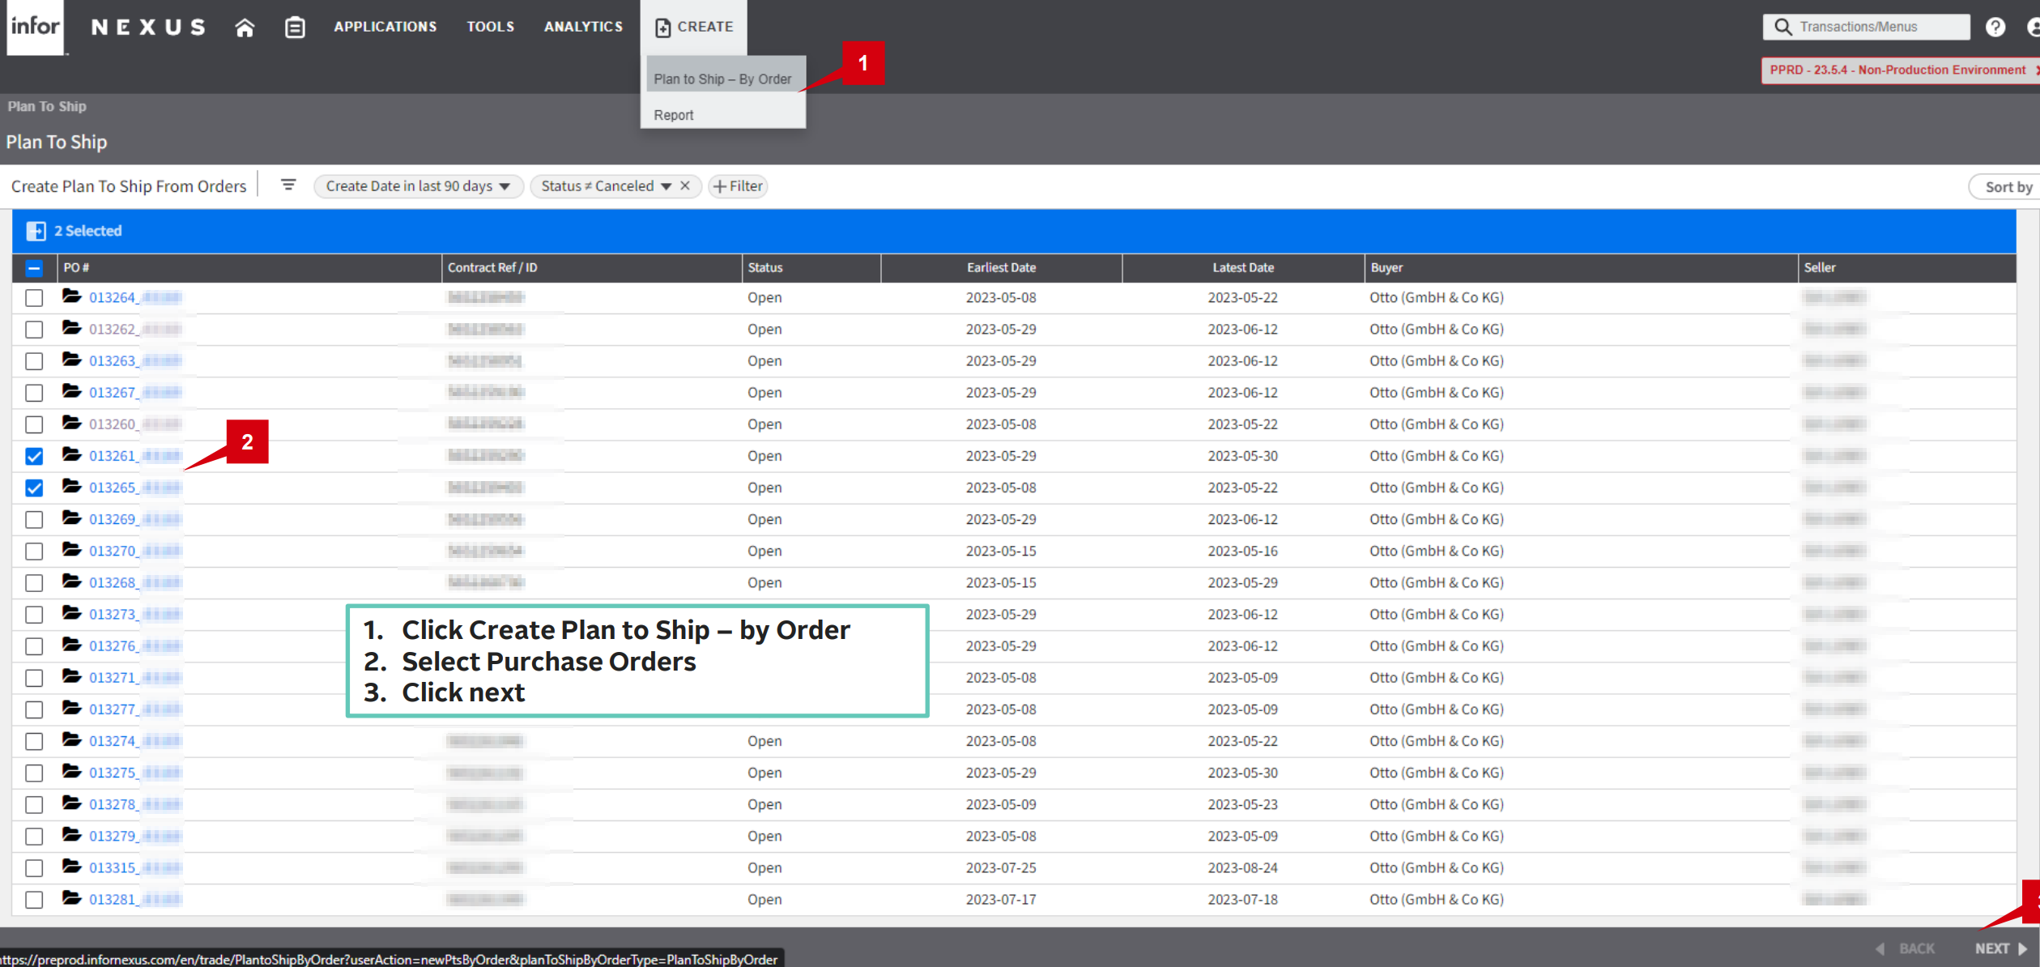The image size is (2040, 967).
Task: Open folder icon for PO 013274
Action: (x=72, y=739)
